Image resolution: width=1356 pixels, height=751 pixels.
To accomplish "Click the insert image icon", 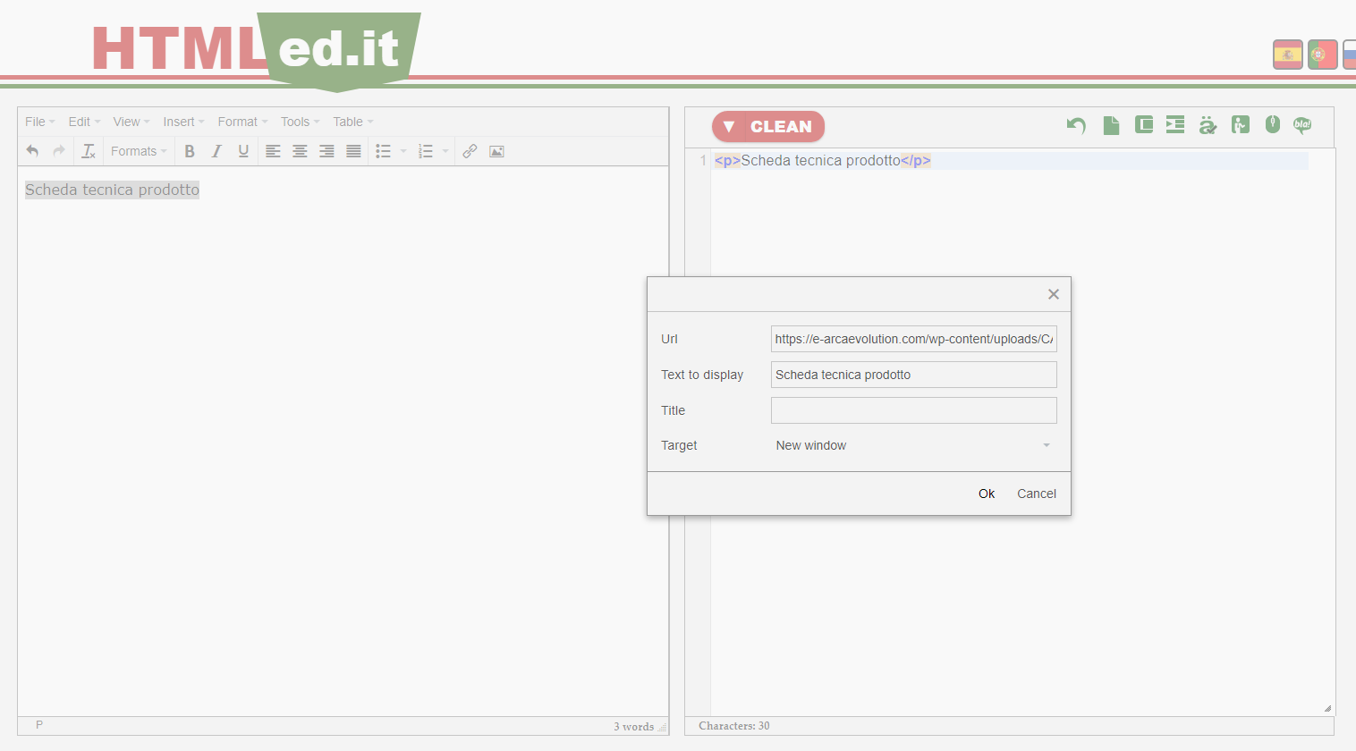I will (x=496, y=151).
